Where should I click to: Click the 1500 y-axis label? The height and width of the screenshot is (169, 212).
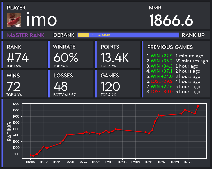point(16,129)
